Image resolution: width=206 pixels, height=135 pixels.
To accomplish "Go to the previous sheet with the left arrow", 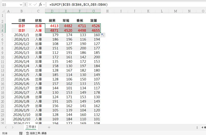I will click(x=6, y=127).
